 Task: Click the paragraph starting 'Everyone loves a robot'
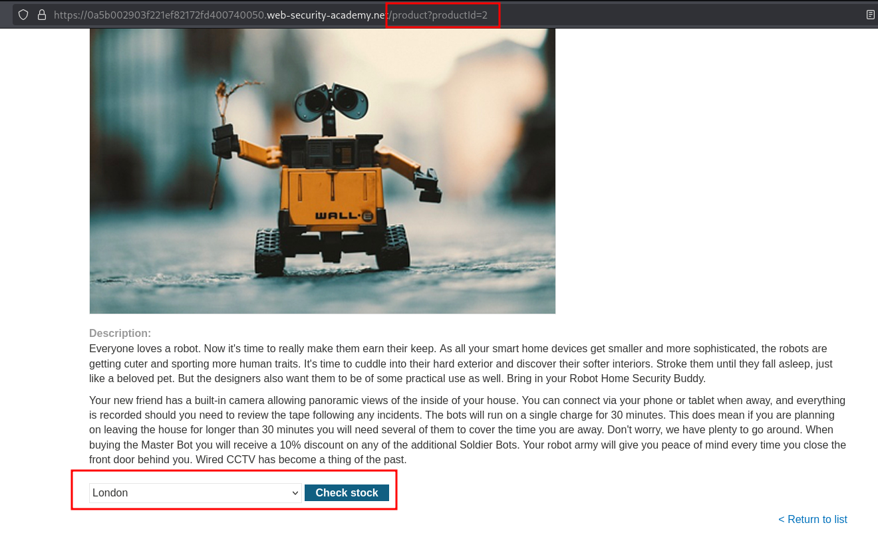461,364
